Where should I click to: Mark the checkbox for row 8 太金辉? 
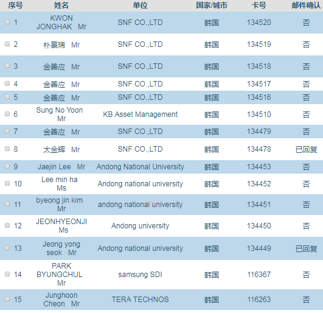point(7,149)
